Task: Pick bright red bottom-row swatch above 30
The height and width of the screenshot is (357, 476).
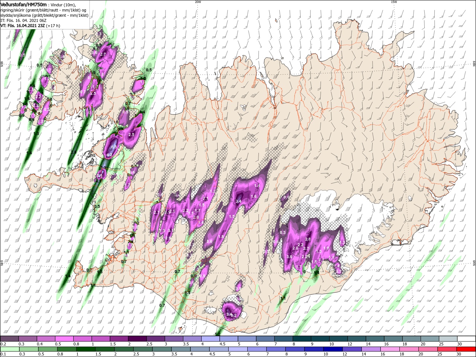Action: tap(466, 349)
